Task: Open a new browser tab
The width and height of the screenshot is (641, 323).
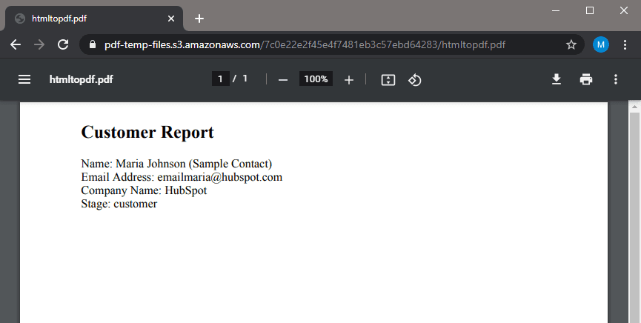Action: tap(199, 19)
